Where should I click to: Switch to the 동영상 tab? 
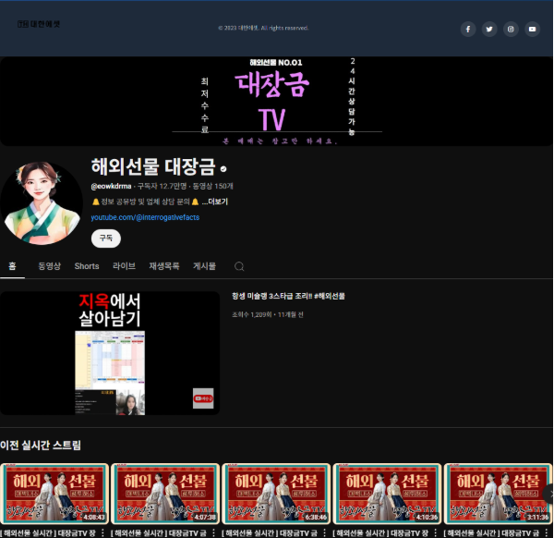coord(50,266)
